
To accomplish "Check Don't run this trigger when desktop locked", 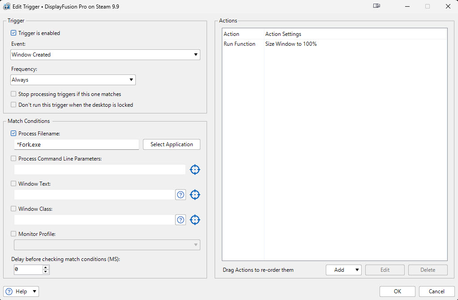I will [13, 105].
